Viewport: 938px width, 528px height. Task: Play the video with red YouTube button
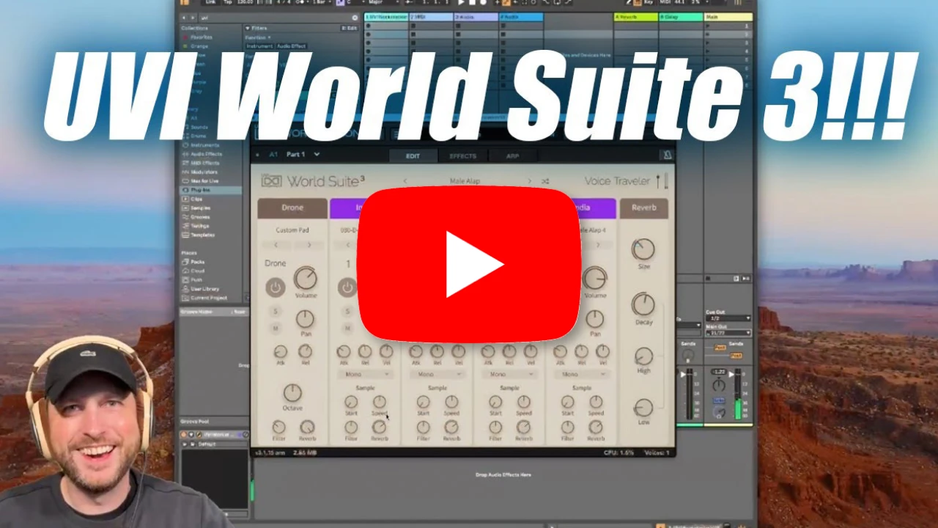coord(469,264)
